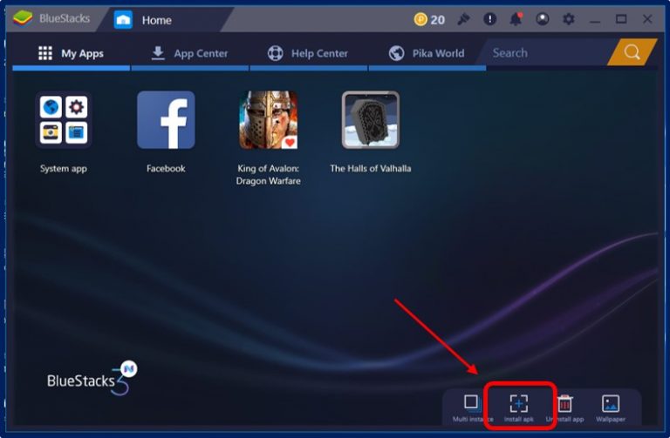Screen dimensions: 670x438
Task: Open the user account profile icon
Action: point(543,19)
